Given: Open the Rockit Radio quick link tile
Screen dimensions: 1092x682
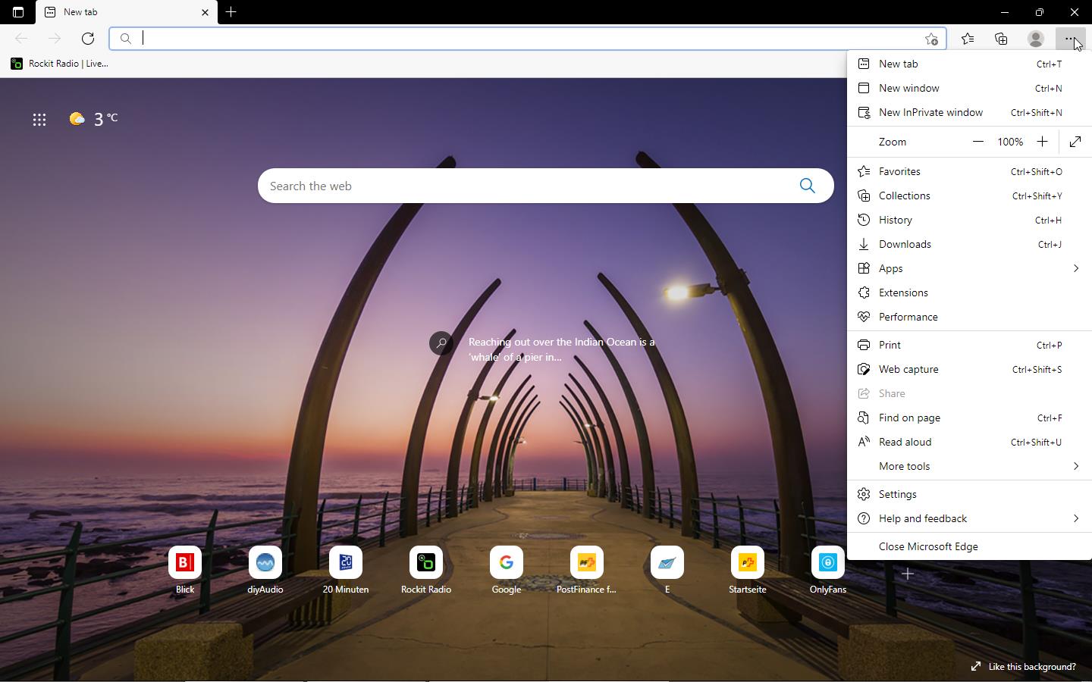Looking at the screenshot, I should [x=426, y=571].
